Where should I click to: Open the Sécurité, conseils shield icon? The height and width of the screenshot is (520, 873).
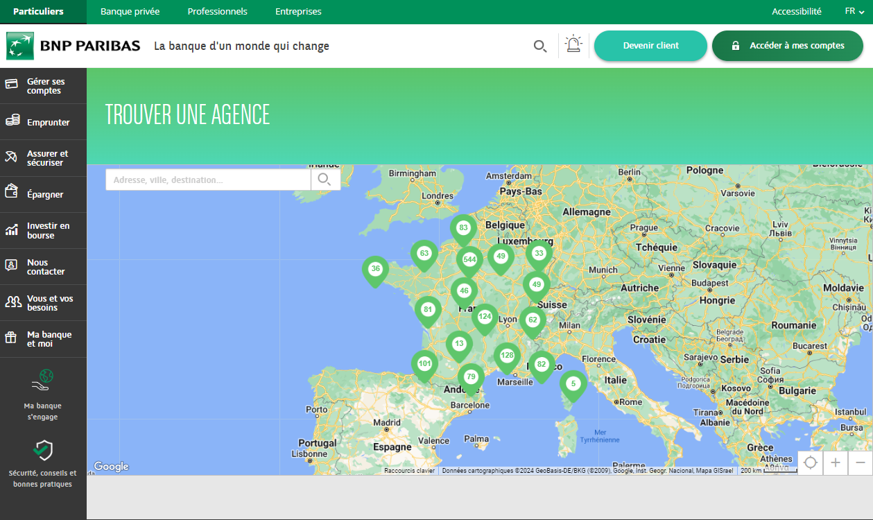click(43, 451)
